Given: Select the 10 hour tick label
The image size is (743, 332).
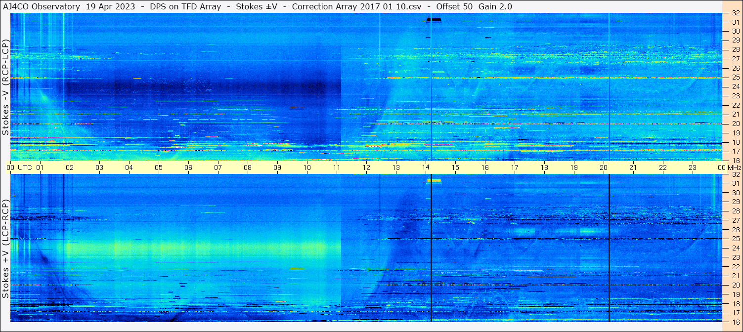Looking at the screenshot, I should pos(307,167).
